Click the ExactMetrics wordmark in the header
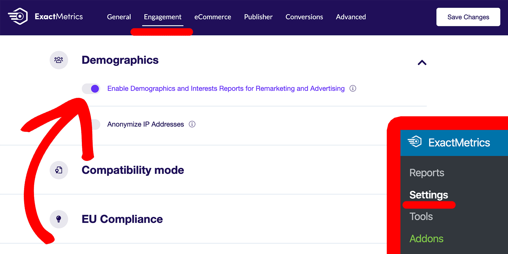Screen dimensions: 508x254 [x=59, y=16]
